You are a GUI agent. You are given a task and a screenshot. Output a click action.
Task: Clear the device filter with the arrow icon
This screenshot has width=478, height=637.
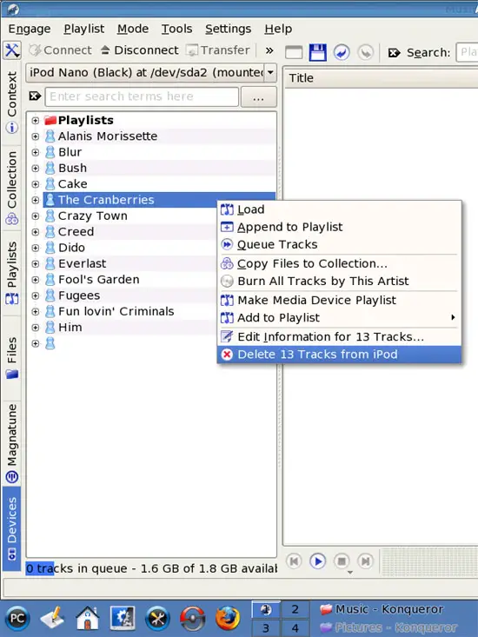pyautogui.click(x=35, y=96)
